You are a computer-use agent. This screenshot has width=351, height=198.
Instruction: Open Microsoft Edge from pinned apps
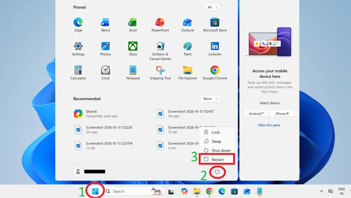pyautogui.click(x=78, y=23)
